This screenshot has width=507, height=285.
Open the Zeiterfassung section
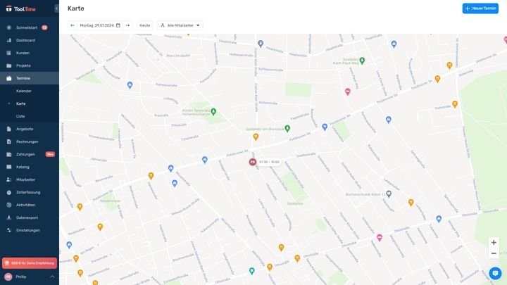click(28, 192)
